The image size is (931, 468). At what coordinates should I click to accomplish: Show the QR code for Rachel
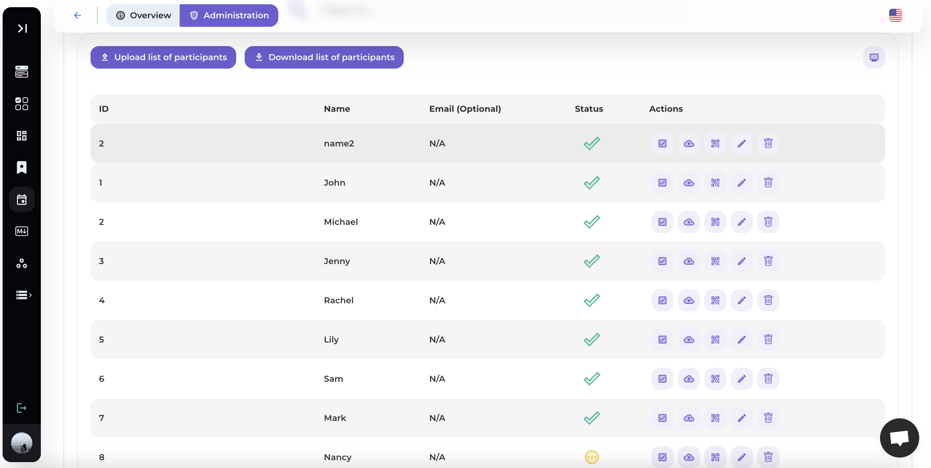pyautogui.click(x=715, y=300)
